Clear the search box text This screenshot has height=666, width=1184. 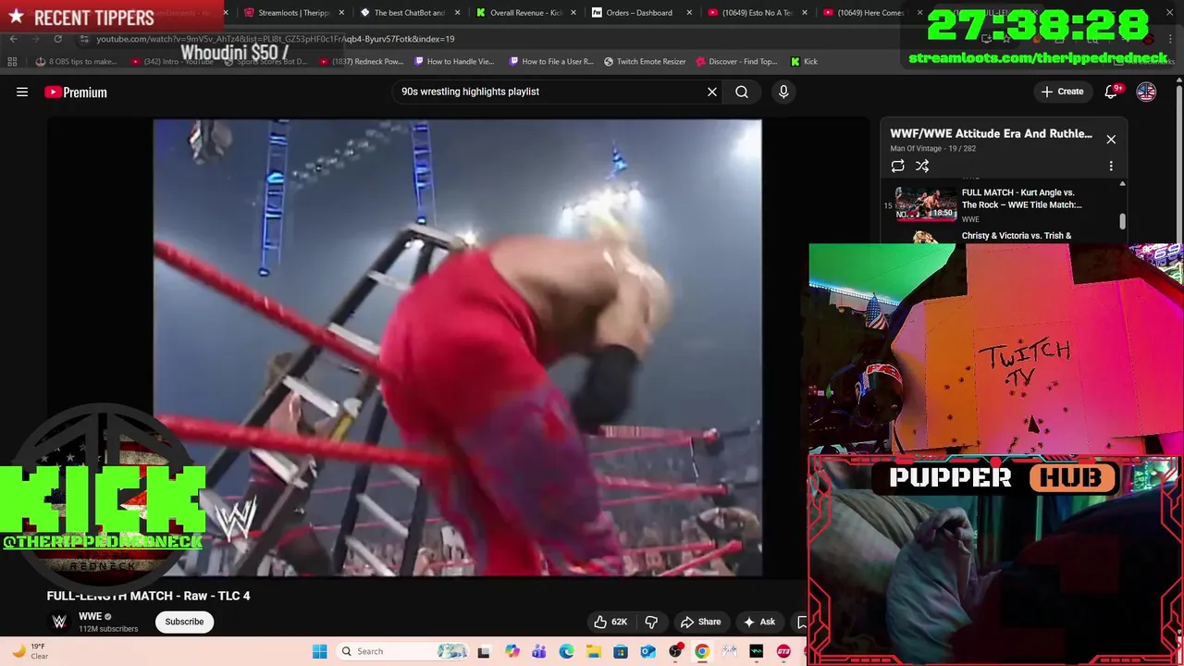(712, 92)
